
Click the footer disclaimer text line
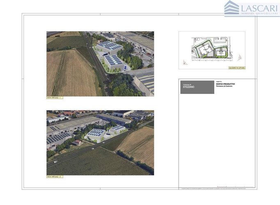pos(218,189)
